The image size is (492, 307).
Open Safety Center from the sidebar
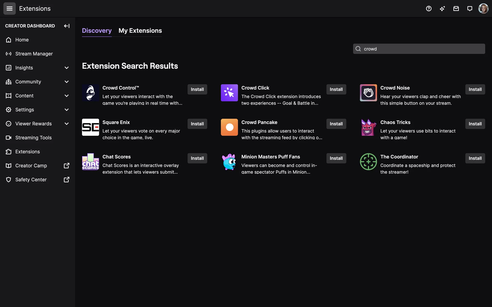pyautogui.click(x=31, y=180)
